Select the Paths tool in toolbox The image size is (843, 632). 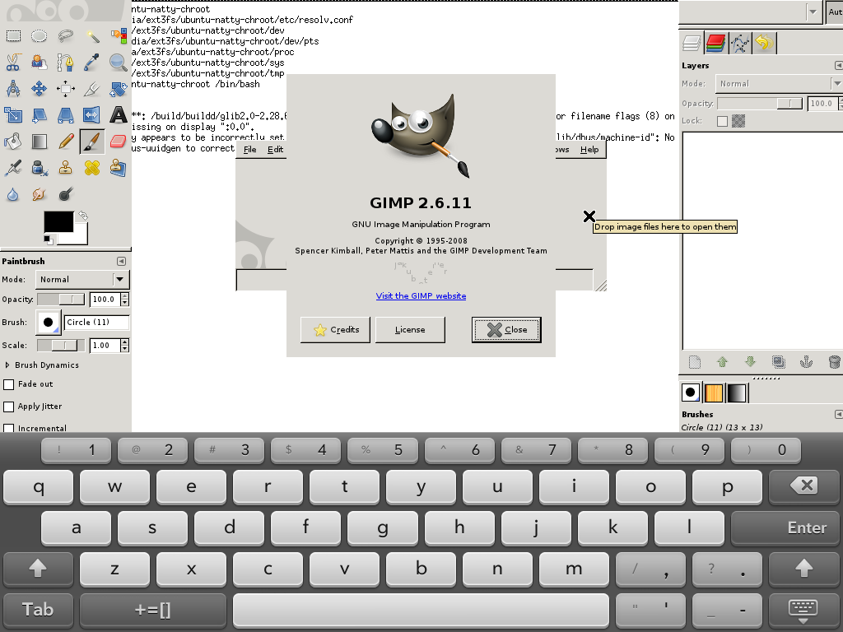point(66,63)
